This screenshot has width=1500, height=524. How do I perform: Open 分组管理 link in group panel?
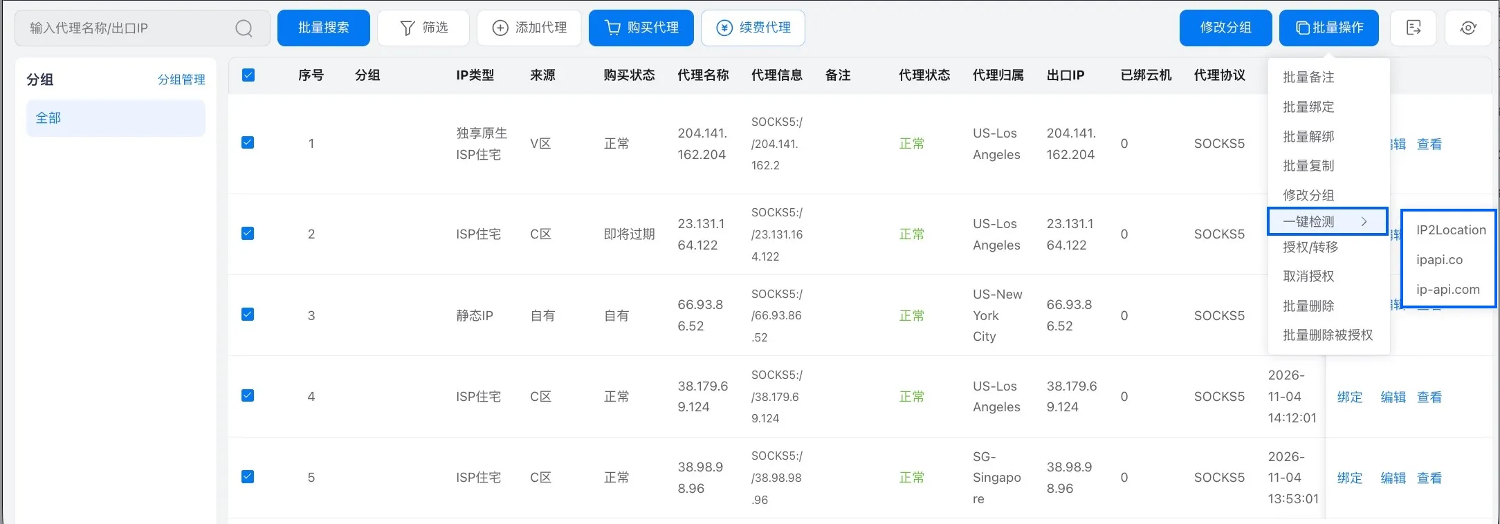point(181,79)
